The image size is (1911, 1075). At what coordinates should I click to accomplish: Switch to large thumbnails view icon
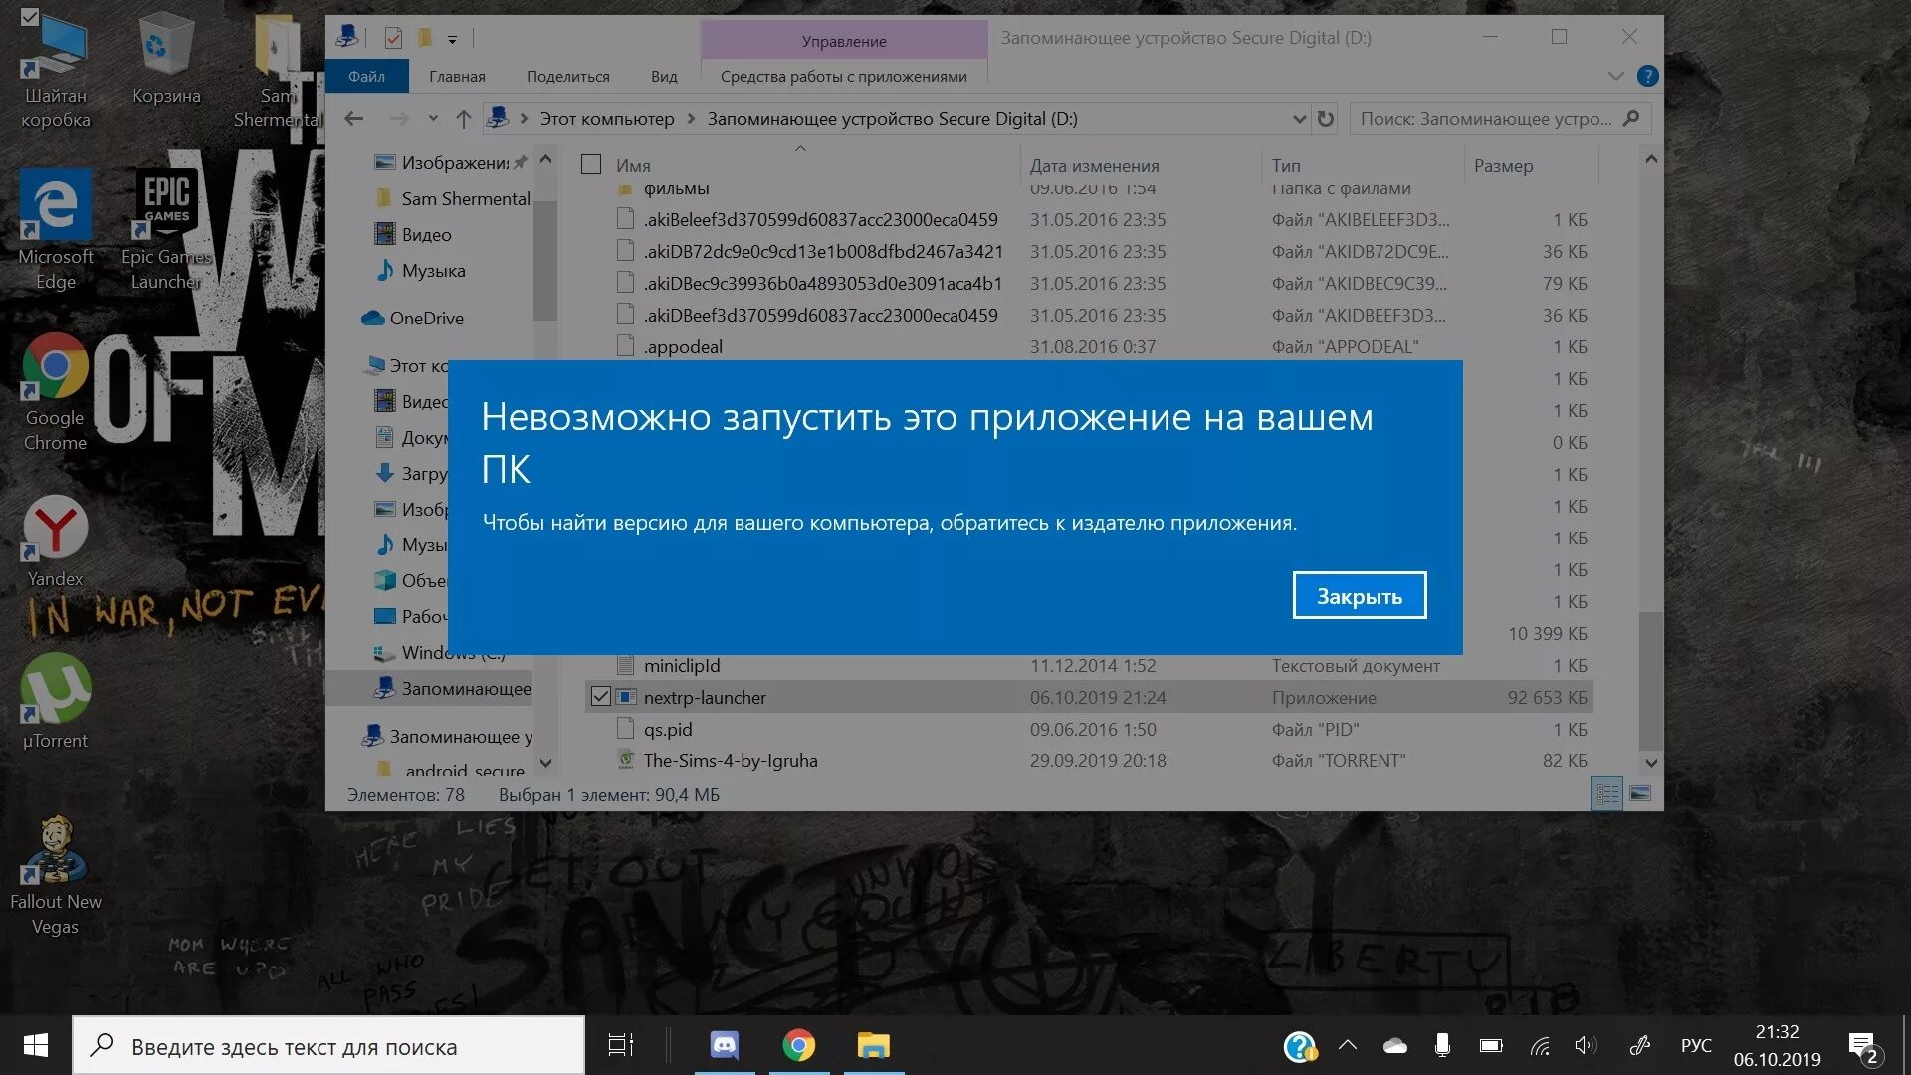point(1640,794)
